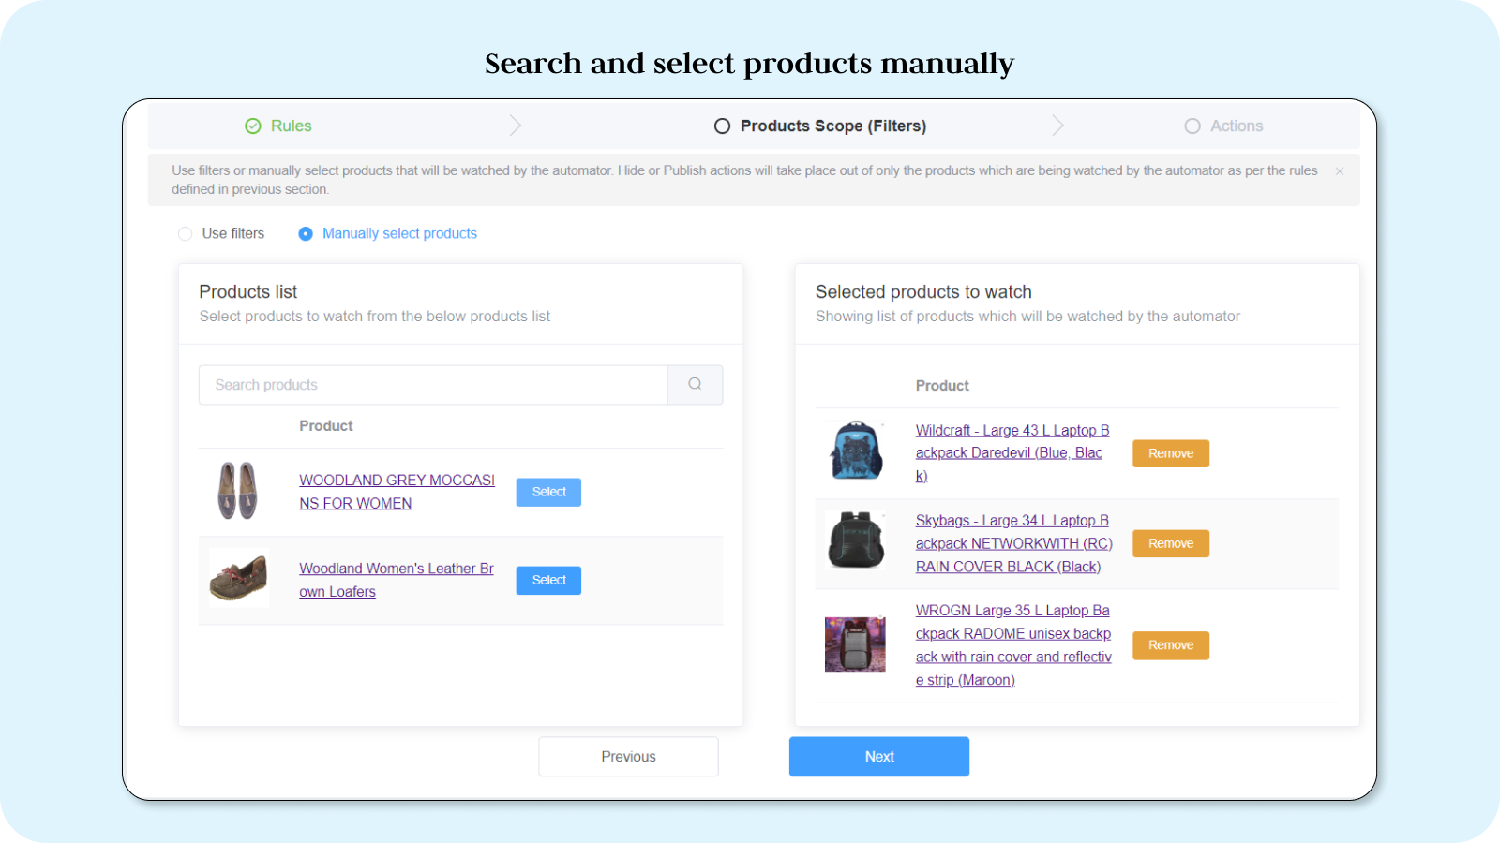This screenshot has width=1500, height=843.
Task: Click the circle indicator beside Actions step
Action: [x=1192, y=126]
